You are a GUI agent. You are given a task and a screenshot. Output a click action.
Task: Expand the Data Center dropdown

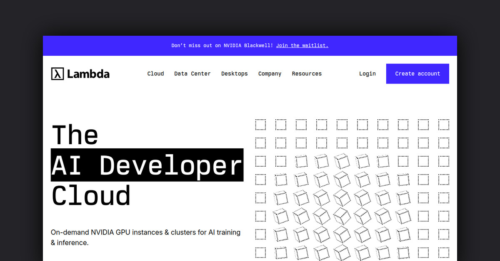click(x=192, y=74)
